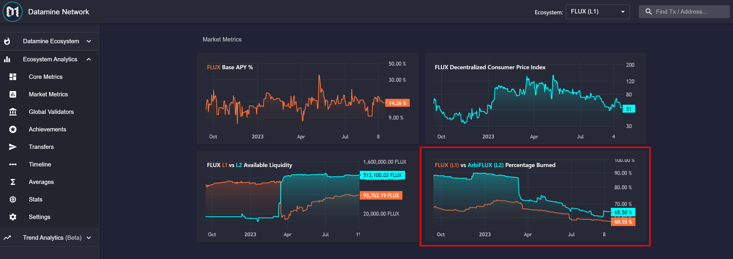Focus the Find Tx / Address search field

click(684, 12)
